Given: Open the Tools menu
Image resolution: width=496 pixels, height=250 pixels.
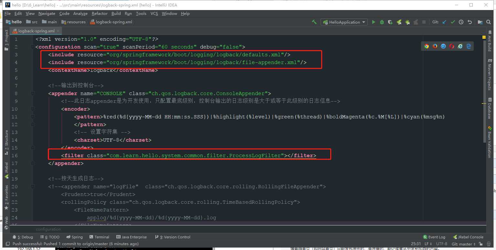Looking at the screenshot, I should (141, 14).
